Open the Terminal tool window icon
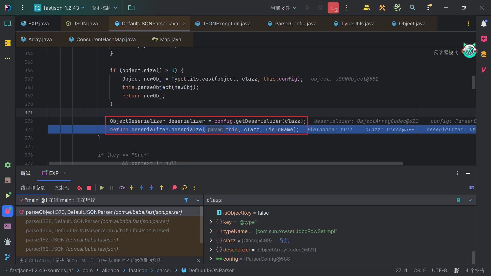This screenshot has width=491, height=276. pyautogui.click(x=8, y=226)
